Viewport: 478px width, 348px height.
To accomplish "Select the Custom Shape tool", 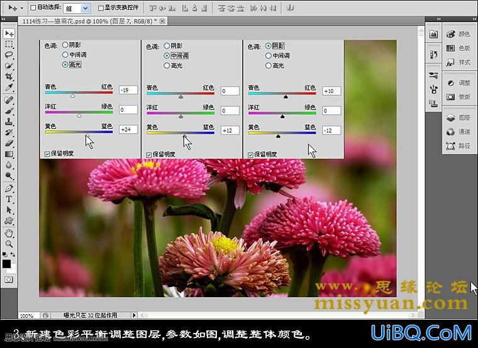I will [x=9, y=220].
